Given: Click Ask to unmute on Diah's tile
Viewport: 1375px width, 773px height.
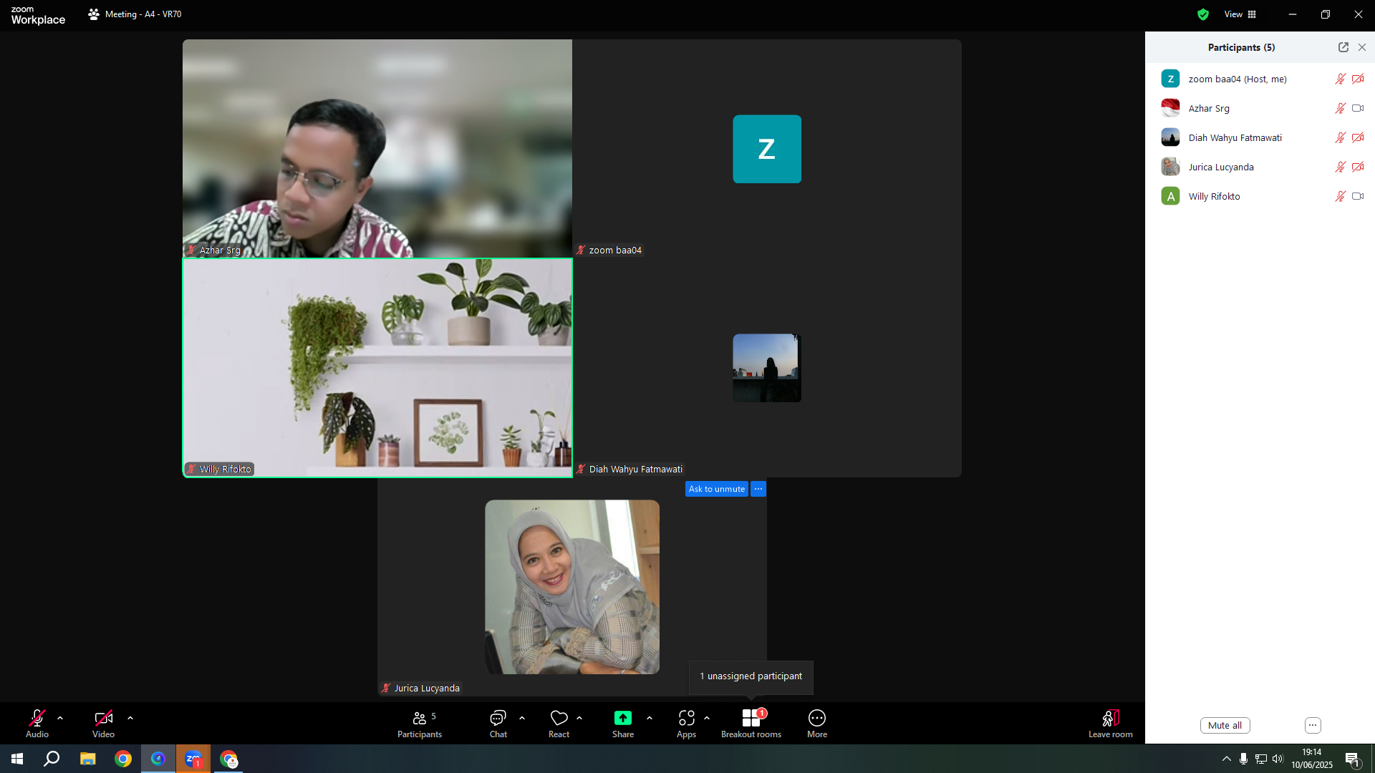Looking at the screenshot, I should coord(717,489).
